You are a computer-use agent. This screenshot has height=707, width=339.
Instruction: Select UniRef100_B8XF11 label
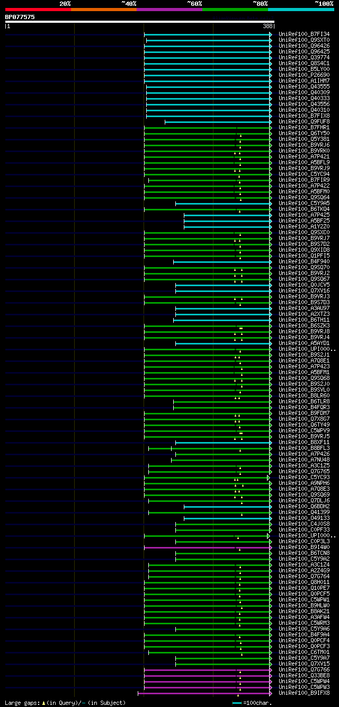coord(304,443)
